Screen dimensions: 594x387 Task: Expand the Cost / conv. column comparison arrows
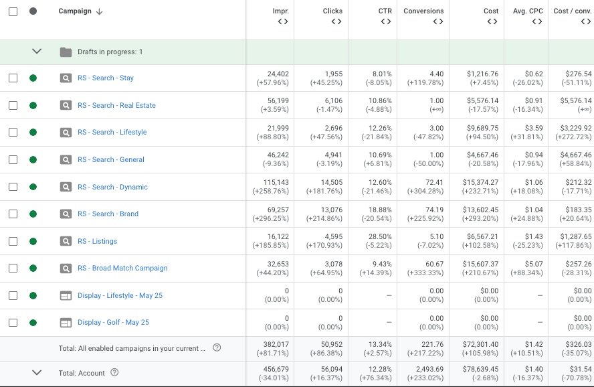coord(586,21)
